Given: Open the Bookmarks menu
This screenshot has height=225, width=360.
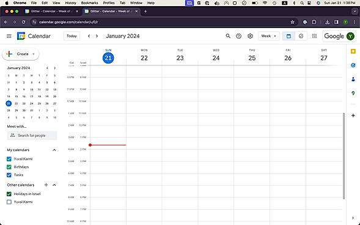Looking at the screenshot, I should (89, 3).
